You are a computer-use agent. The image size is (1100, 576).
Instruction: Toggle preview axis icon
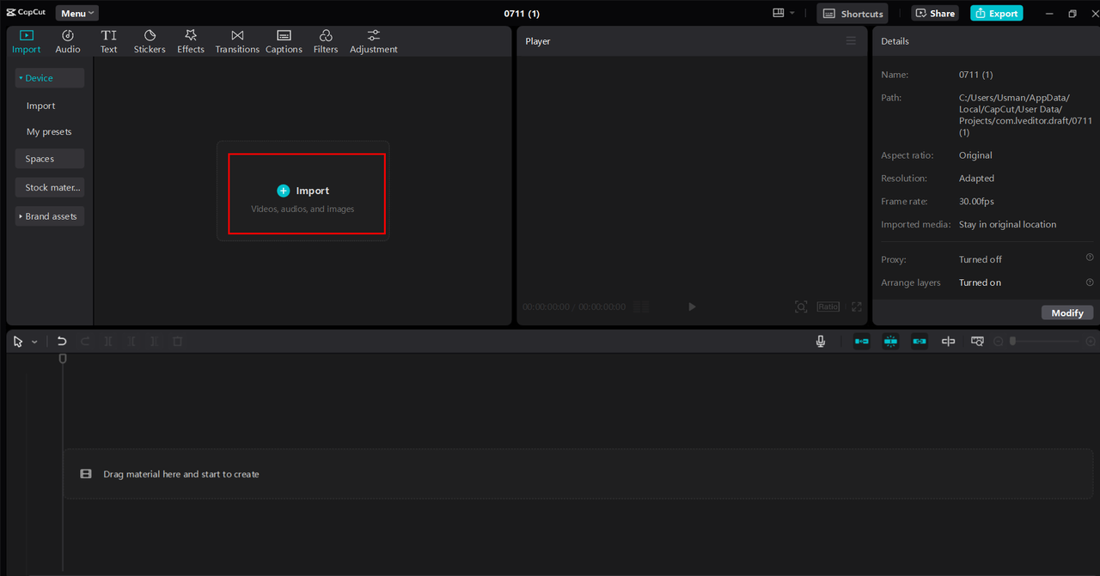pos(948,341)
